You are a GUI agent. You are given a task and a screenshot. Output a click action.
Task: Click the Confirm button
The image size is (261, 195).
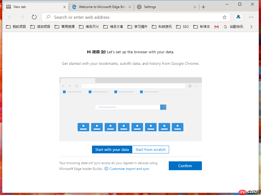coord(185,165)
